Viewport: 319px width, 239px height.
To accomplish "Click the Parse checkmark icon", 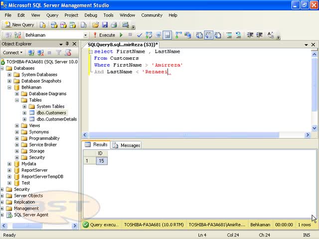I will [x=140, y=35].
